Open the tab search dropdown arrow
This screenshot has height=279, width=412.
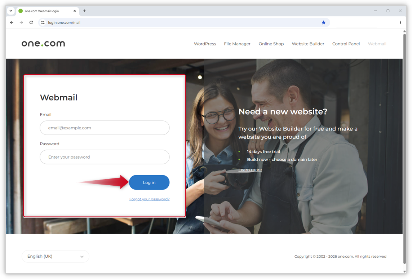11,11
